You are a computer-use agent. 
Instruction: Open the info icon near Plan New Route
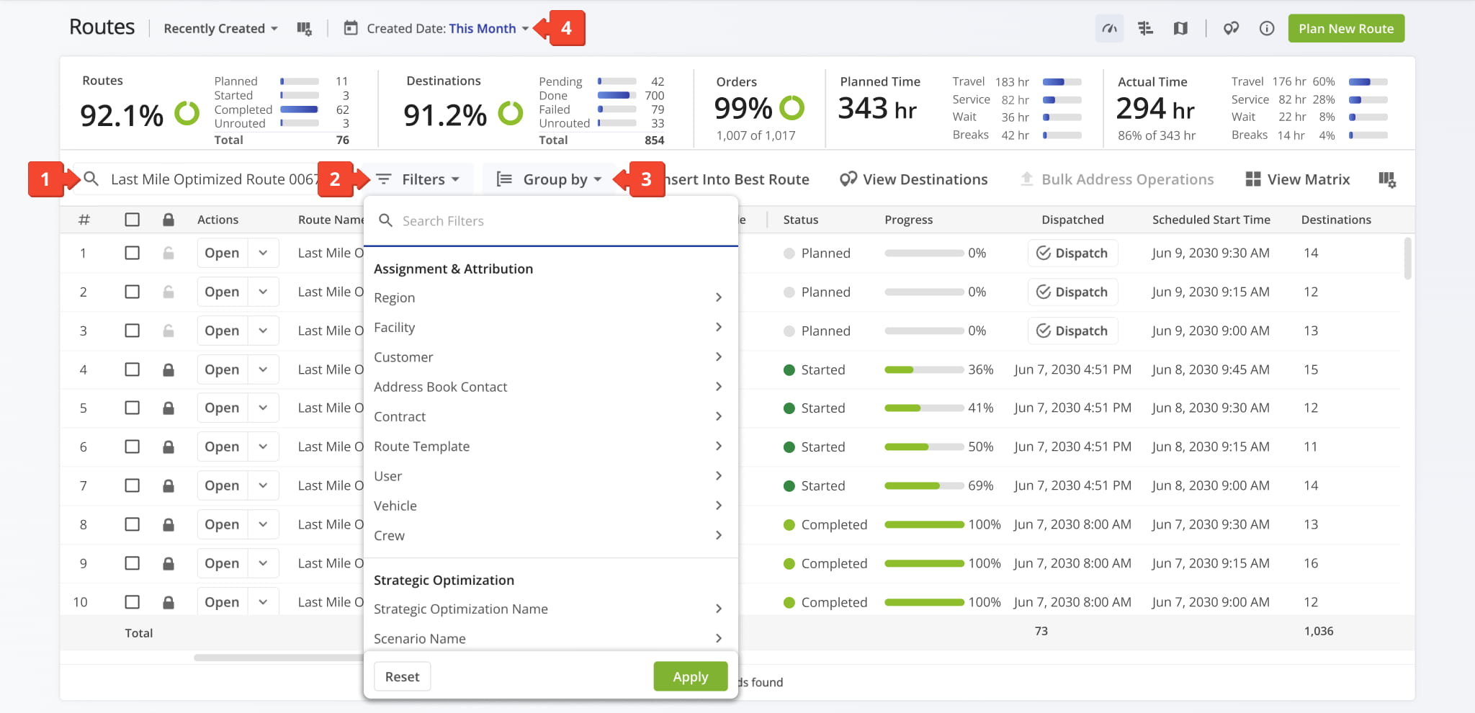click(x=1267, y=29)
